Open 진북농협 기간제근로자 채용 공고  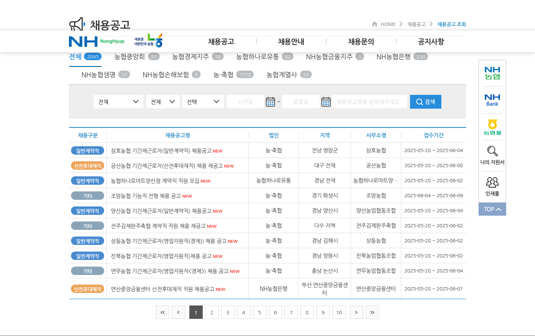pos(161,256)
